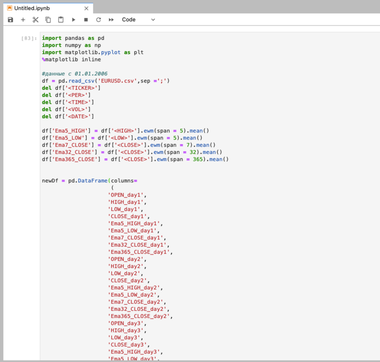This screenshot has height=362, width=380.
Task: Place the cursor on the newDf DataFrame line
Action: [x=89, y=181]
